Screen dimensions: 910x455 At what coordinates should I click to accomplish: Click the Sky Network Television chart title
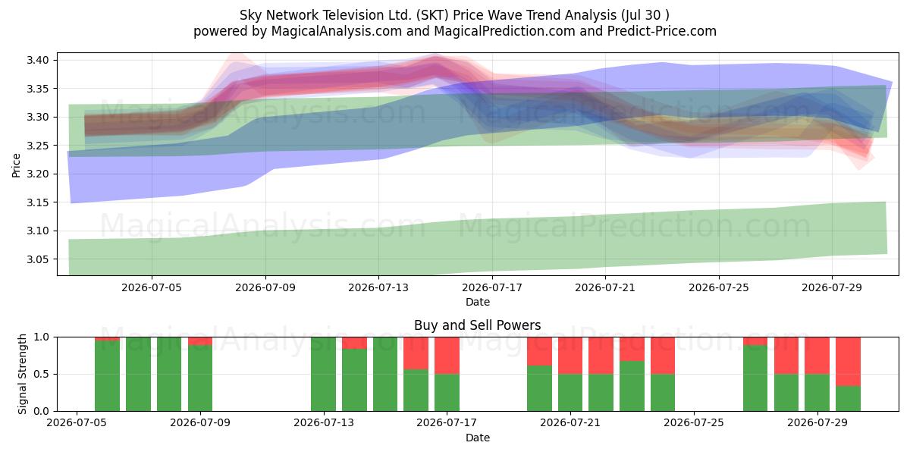tap(454, 15)
